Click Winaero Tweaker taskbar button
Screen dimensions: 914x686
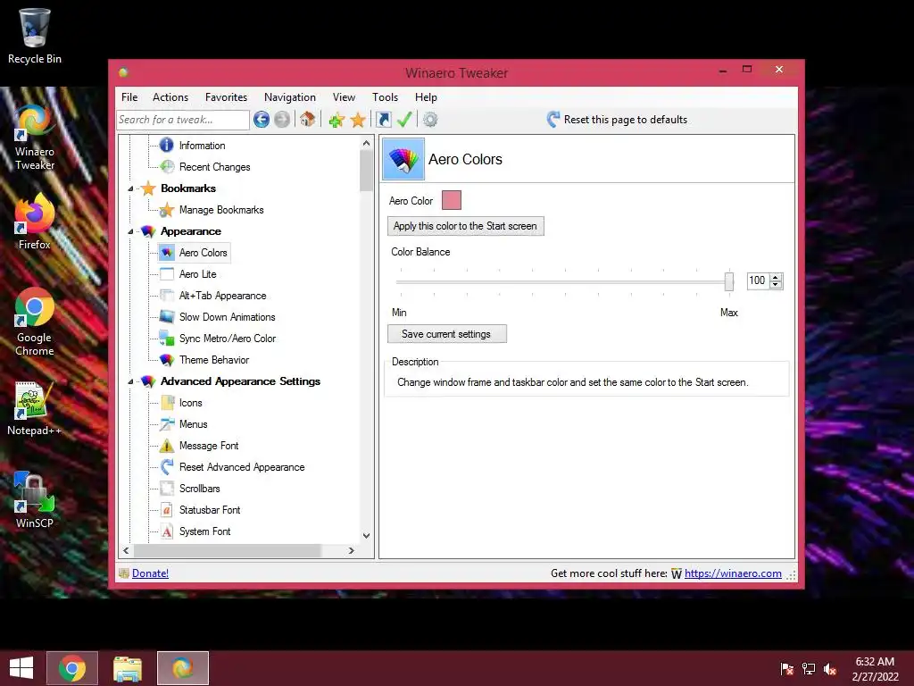(182, 668)
